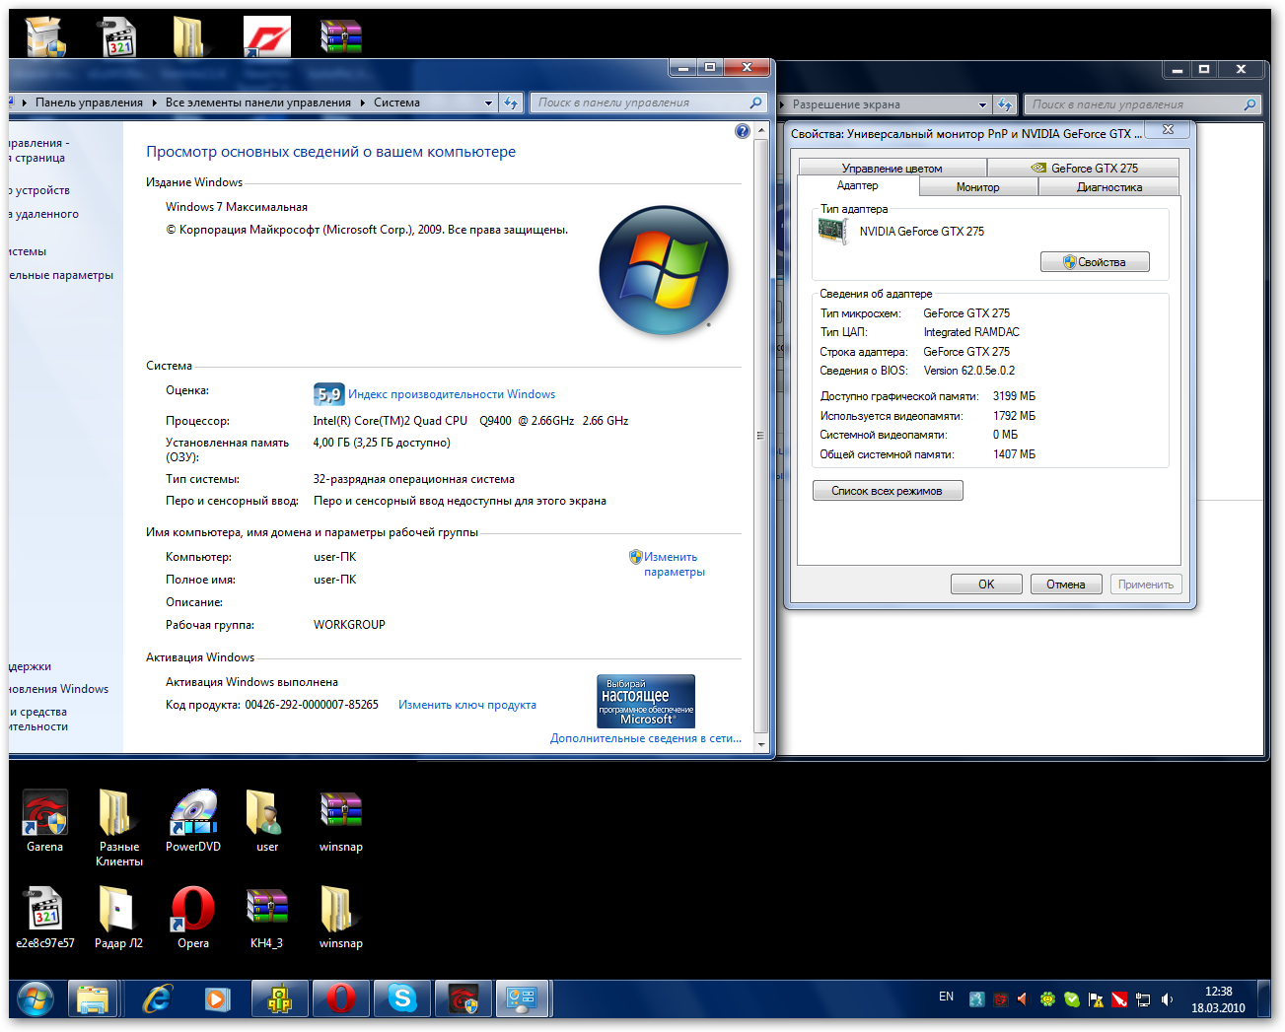The height and width of the screenshot is (1032, 1285).
Task: Click the white speaker volume tray icon
Action: pos(1167,999)
